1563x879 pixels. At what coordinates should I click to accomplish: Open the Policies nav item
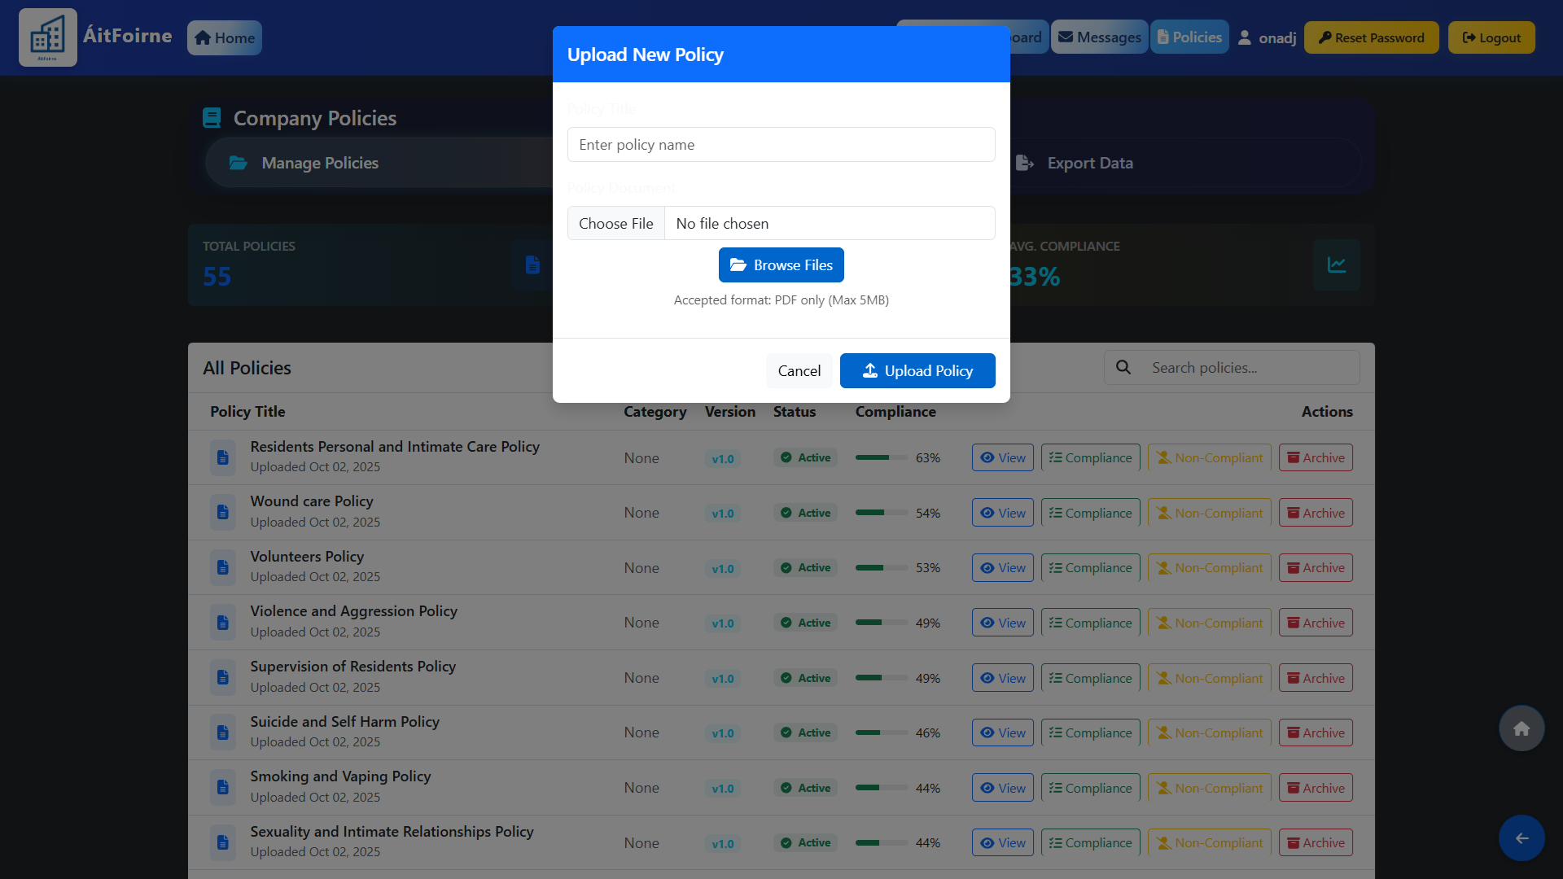[1189, 37]
